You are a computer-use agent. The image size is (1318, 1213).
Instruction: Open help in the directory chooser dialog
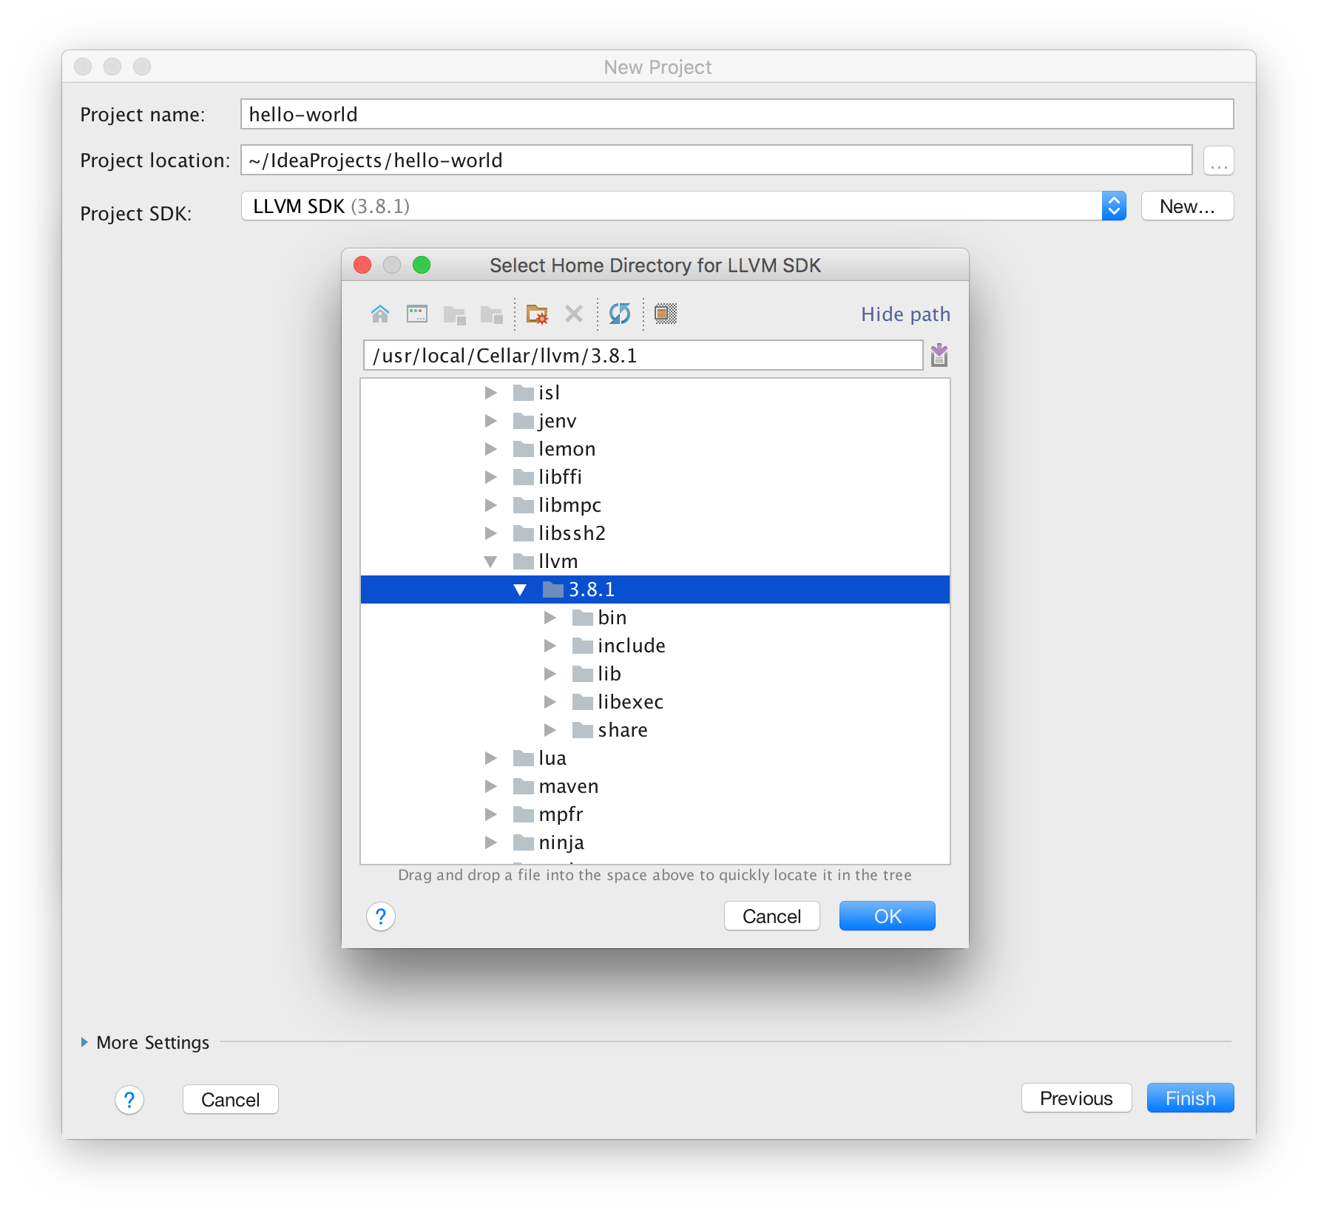click(381, 917)
